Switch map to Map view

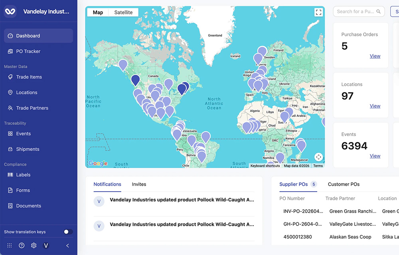coord(98,12)
